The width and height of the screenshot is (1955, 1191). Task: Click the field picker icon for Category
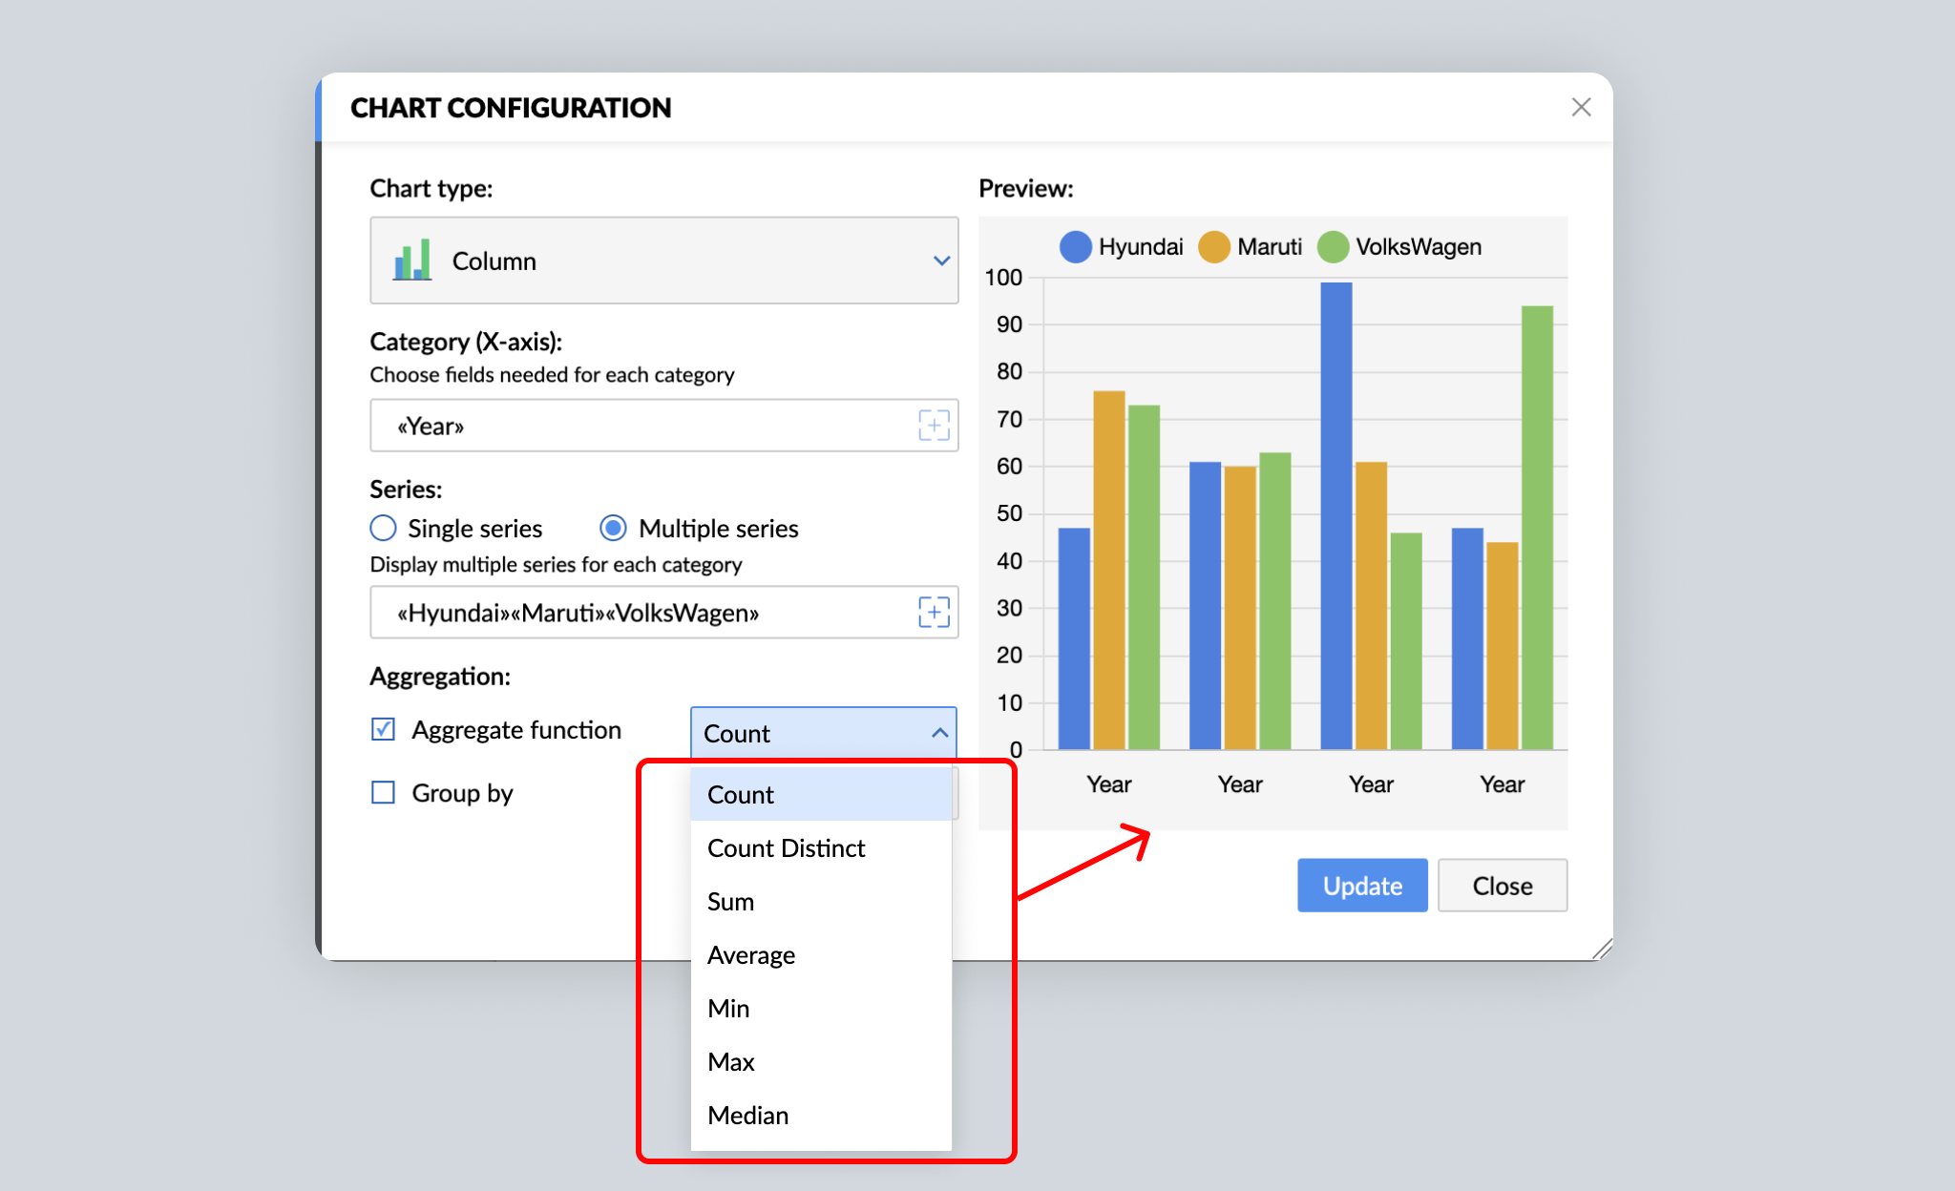(x=934, y=426)
